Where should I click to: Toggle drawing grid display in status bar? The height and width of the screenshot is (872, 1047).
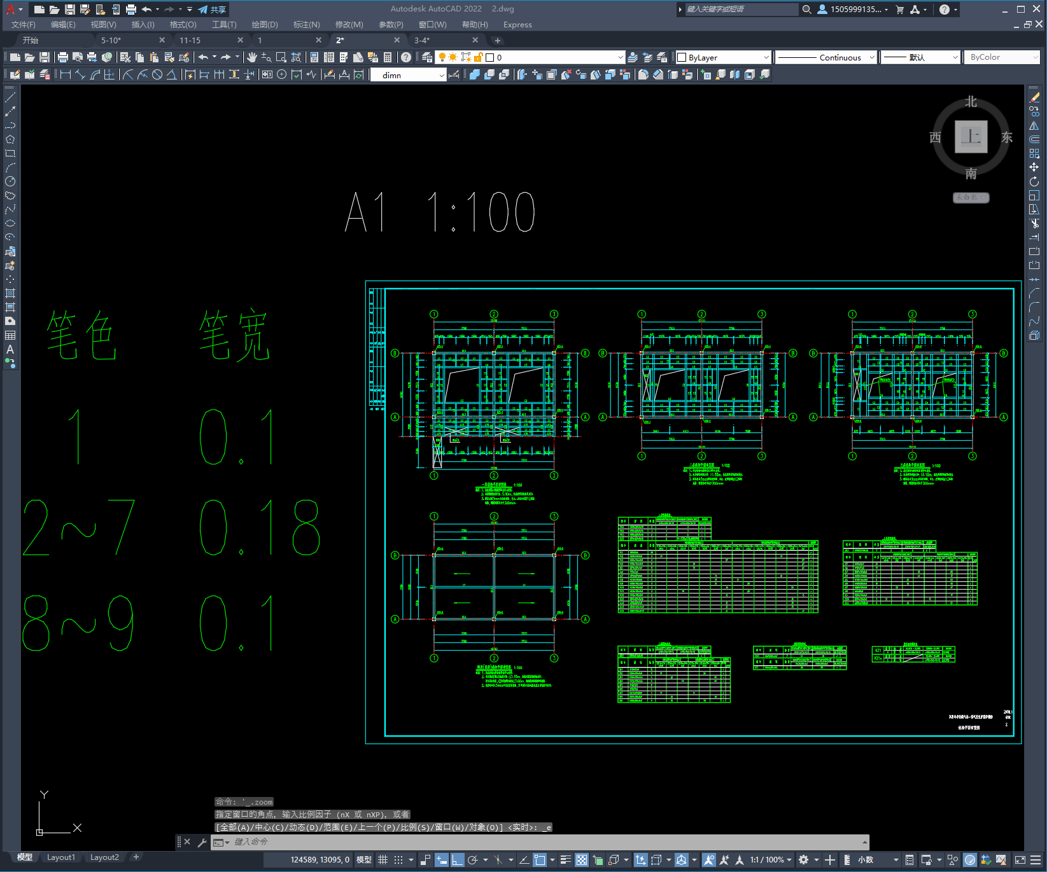tap(383, 860)
